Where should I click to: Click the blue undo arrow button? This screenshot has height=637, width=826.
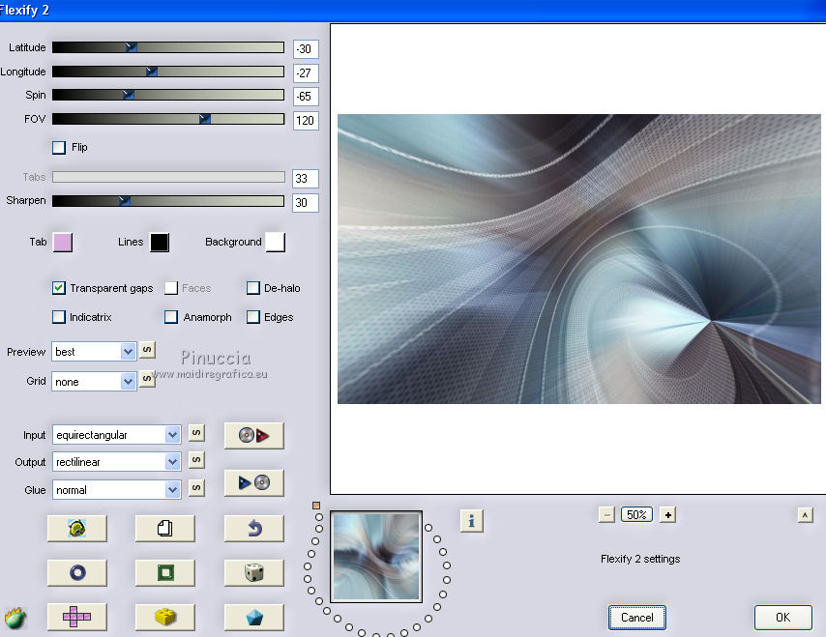(254, 528)
